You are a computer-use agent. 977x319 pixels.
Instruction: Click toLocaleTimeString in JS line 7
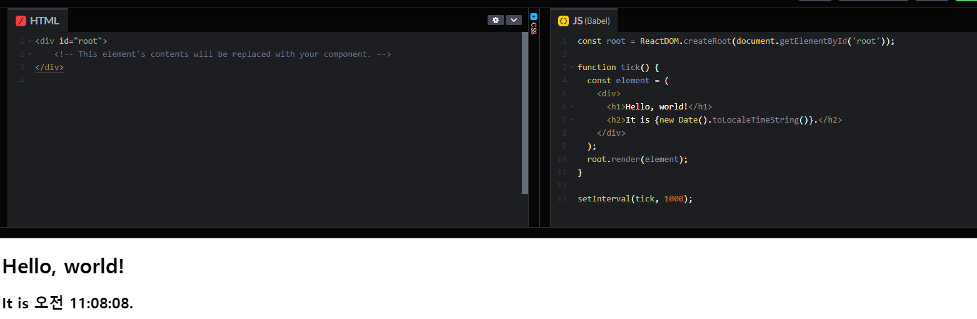point(756,120)
